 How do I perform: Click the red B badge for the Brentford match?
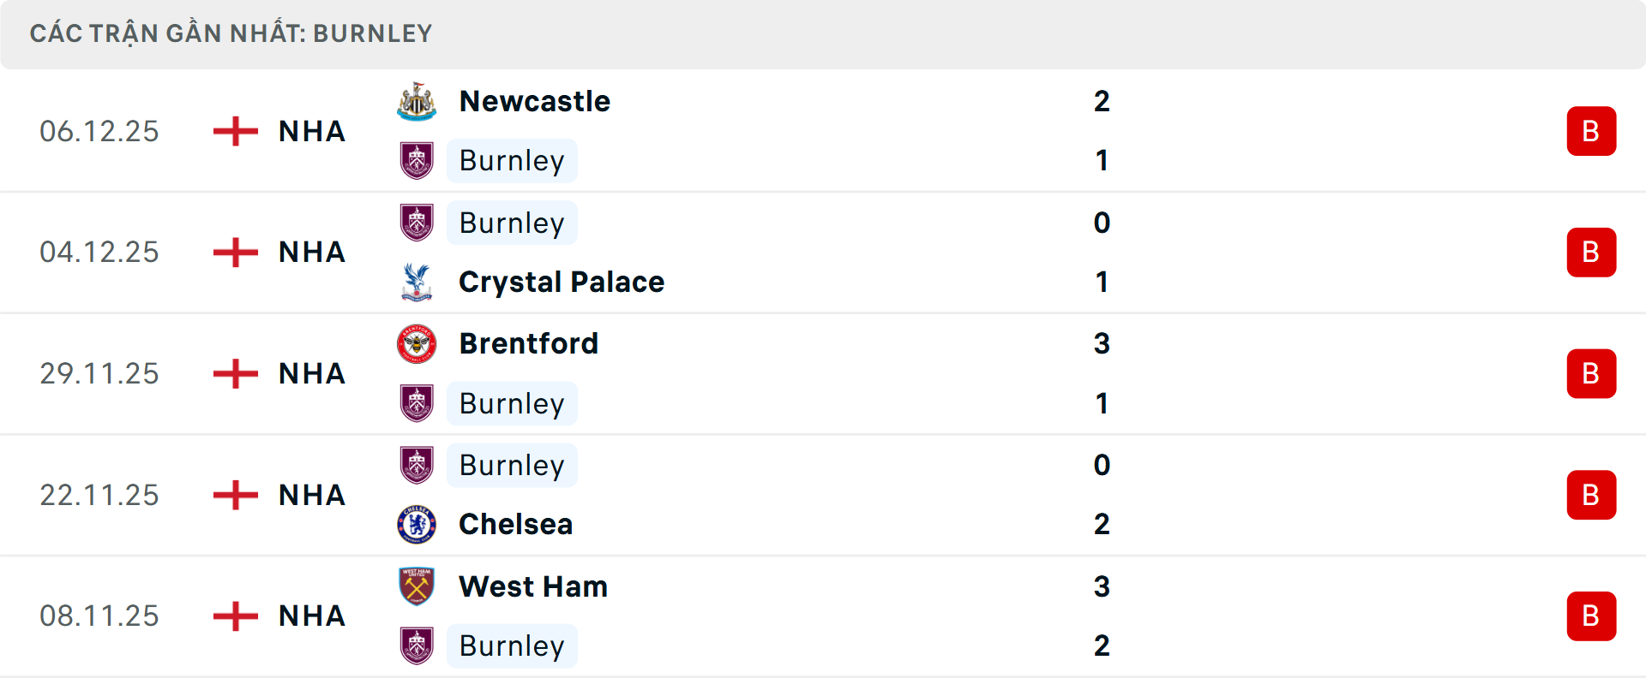pyautogui.click(x=1592, y=373)
